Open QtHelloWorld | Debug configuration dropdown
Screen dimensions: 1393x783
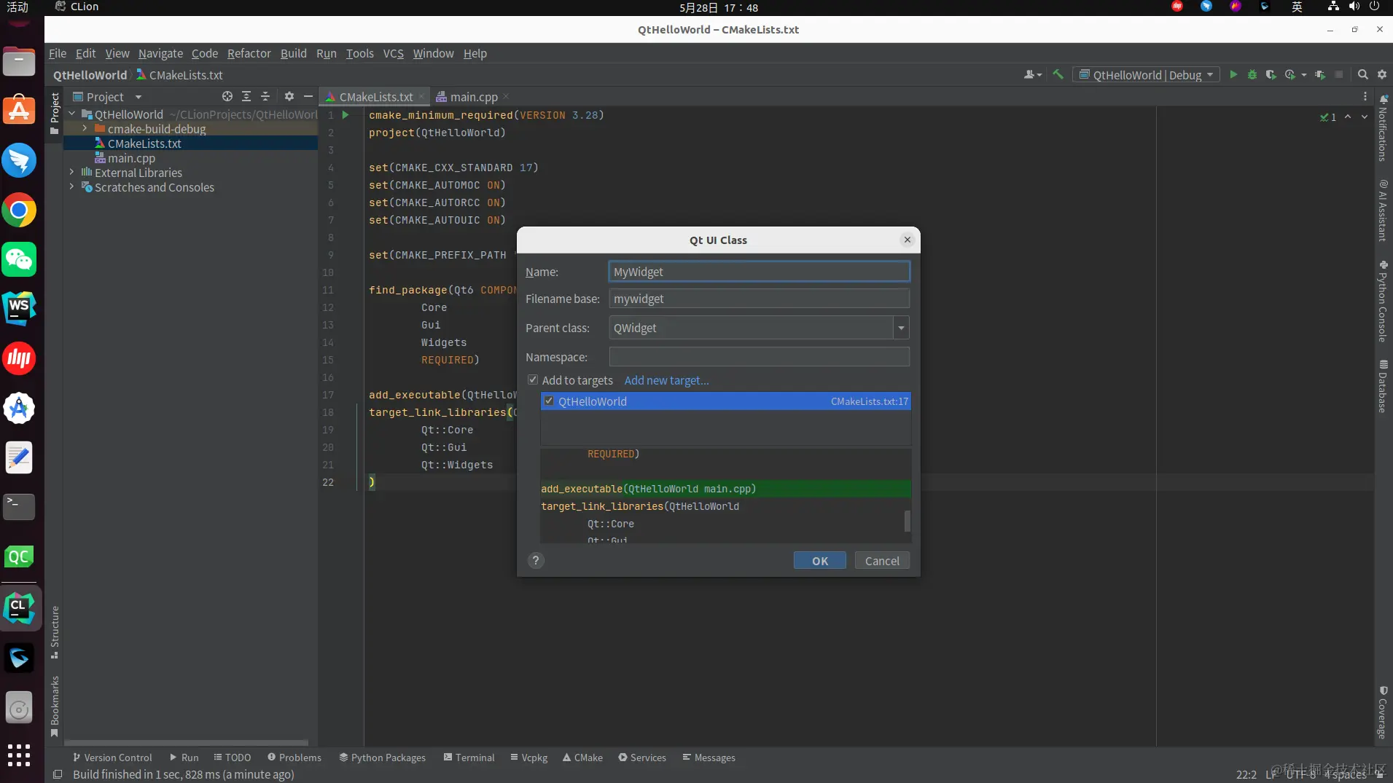(x=1146, y=75)
